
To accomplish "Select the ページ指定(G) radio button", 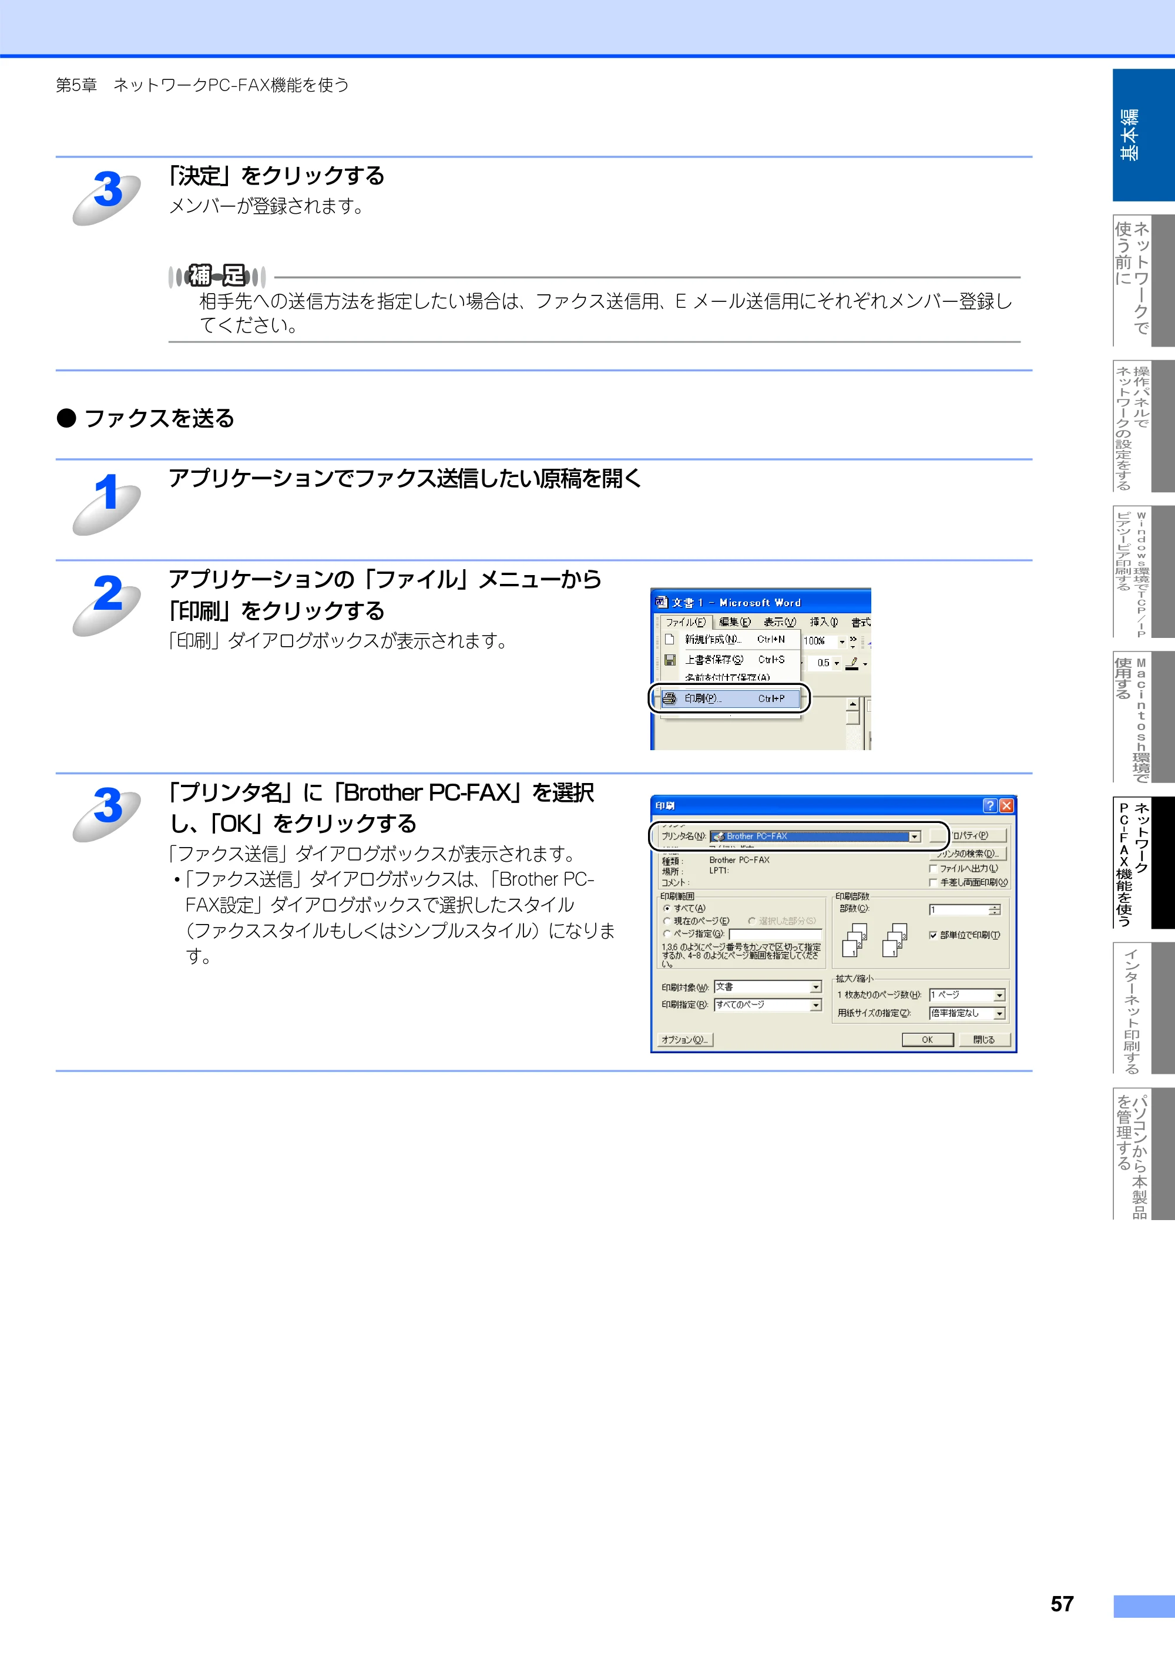I will [666, 933].
